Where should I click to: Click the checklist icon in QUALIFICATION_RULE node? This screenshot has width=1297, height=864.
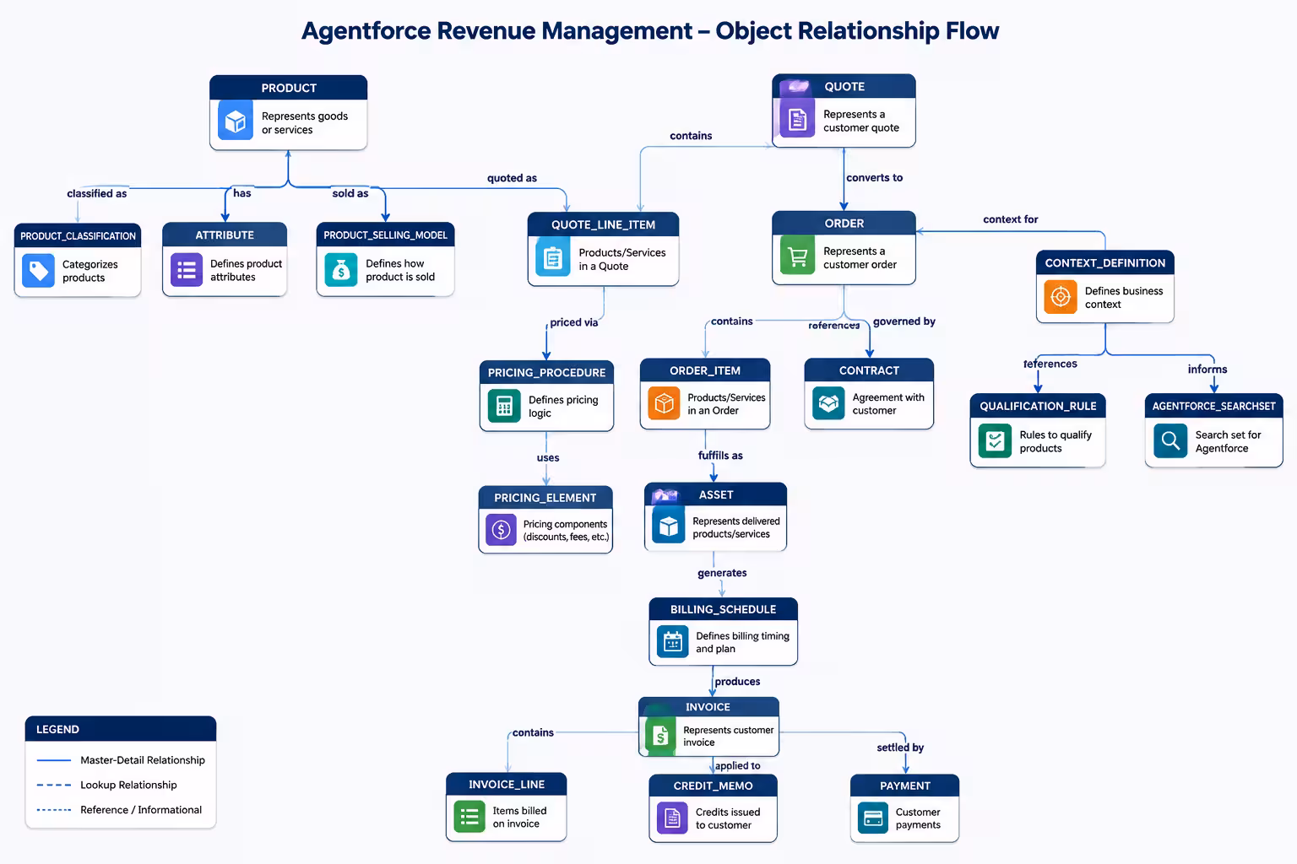point(995,440)
